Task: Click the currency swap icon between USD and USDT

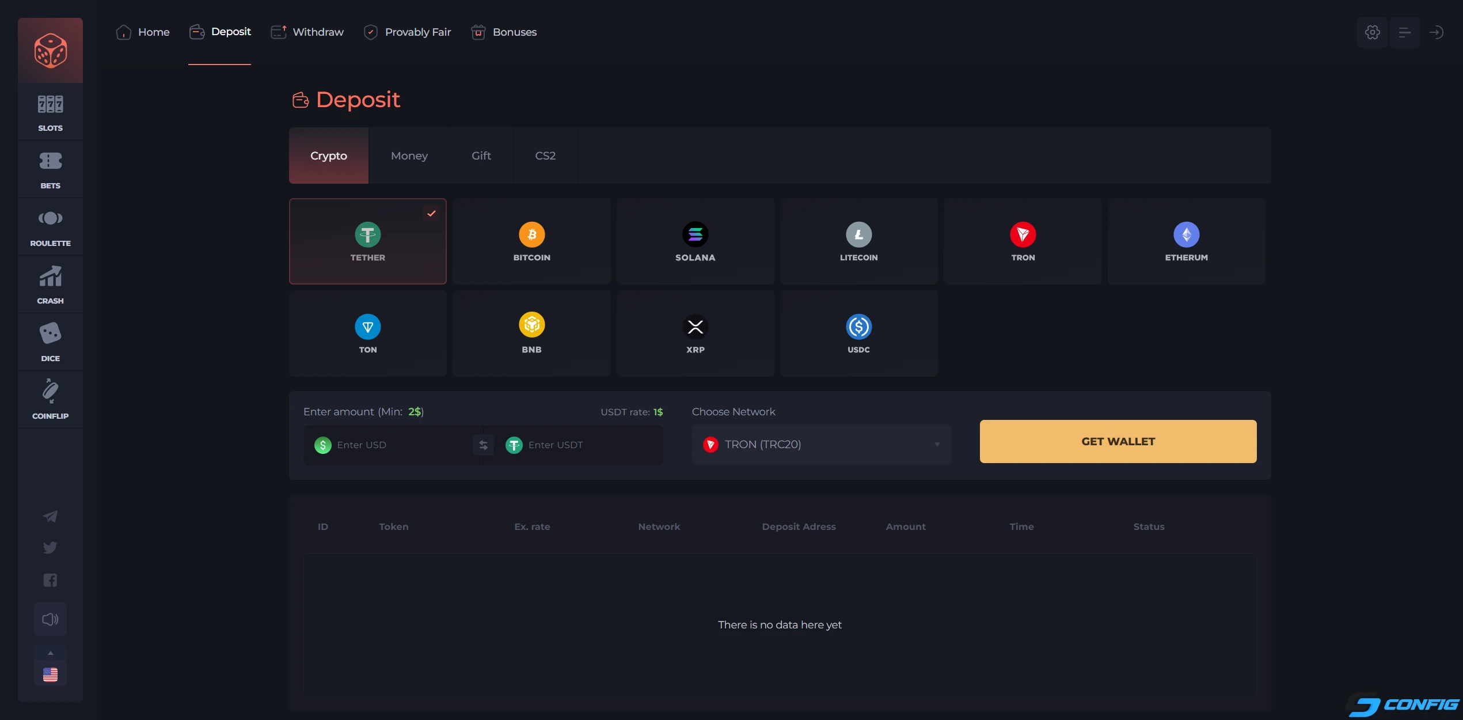Action: click(x=483, y=445)
